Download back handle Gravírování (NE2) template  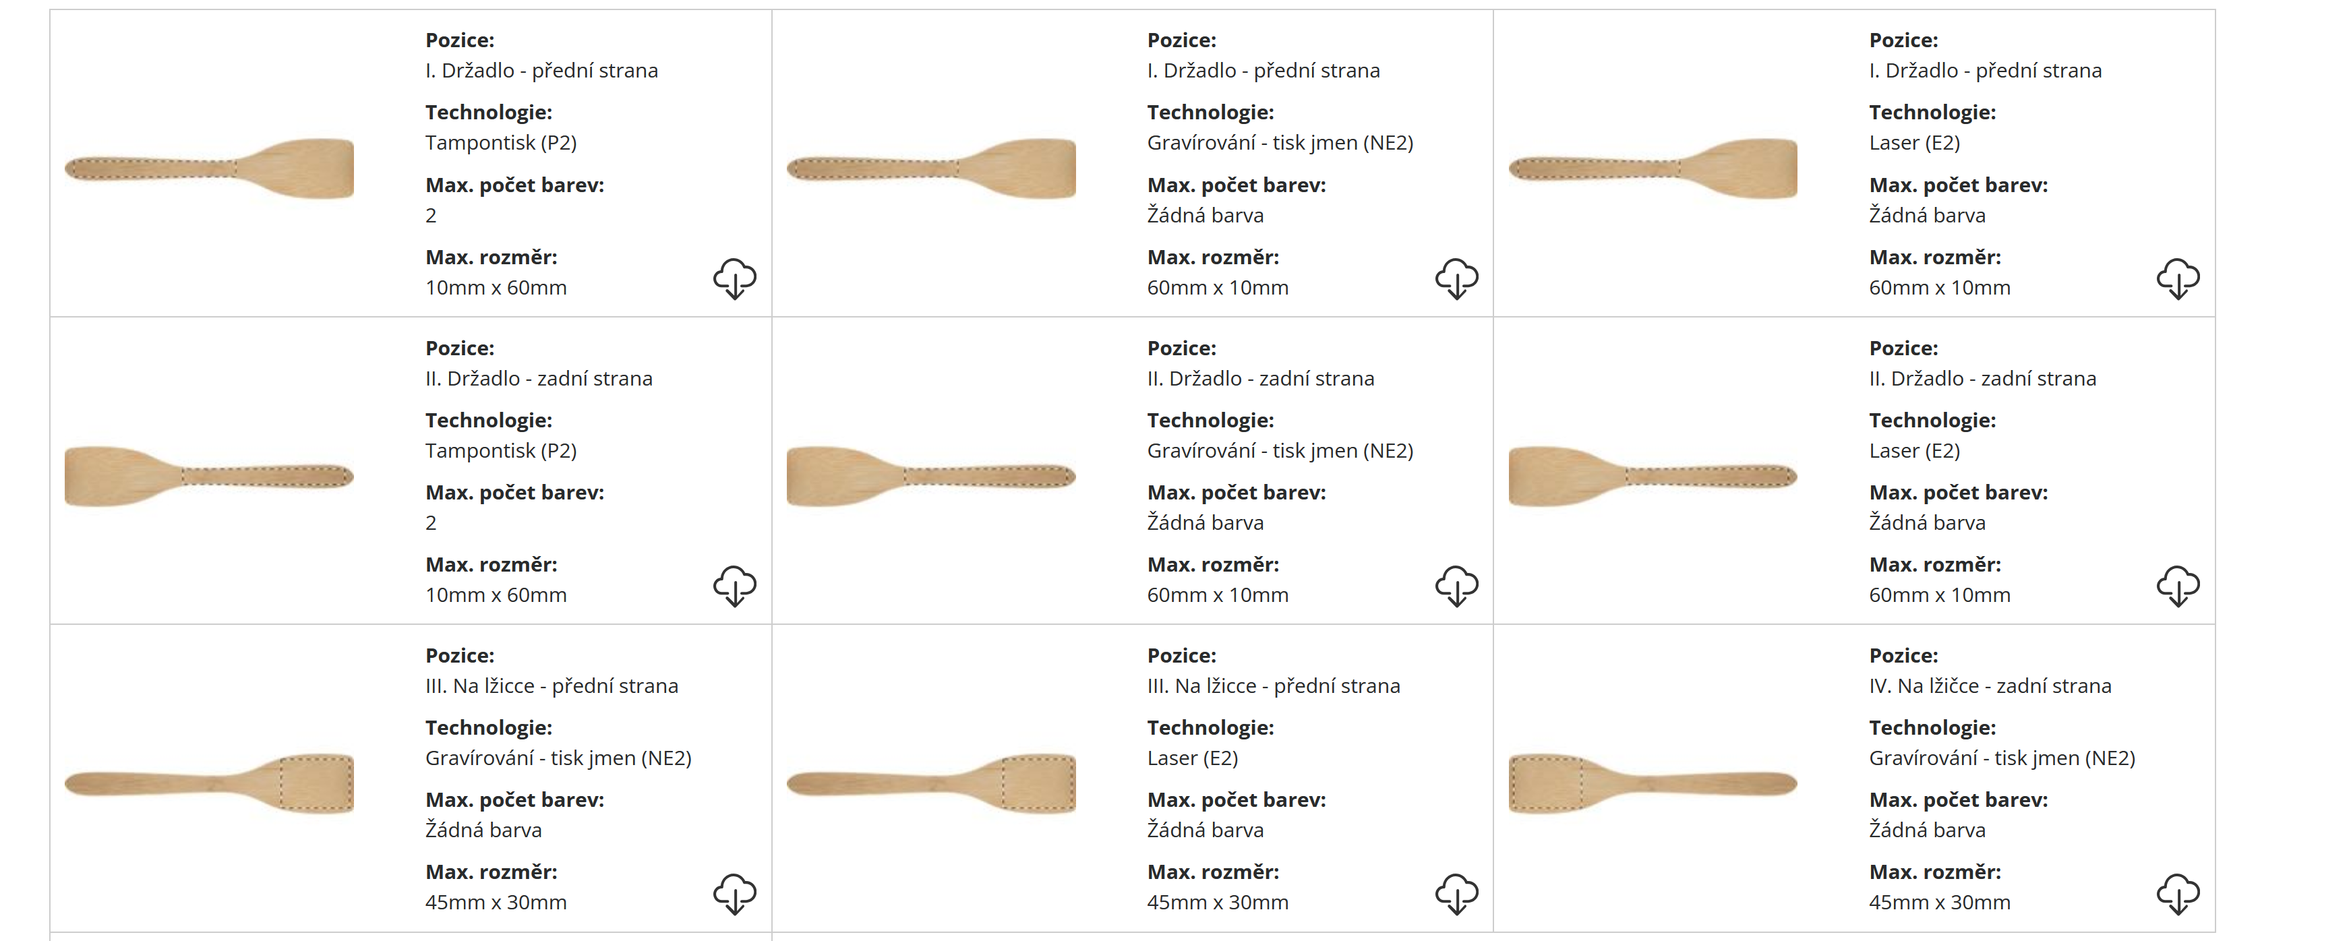[x=1456, y=585]
